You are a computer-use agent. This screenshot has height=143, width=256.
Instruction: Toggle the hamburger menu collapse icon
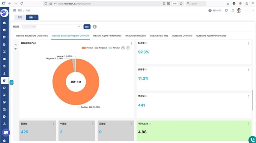(x=15, y=11)
